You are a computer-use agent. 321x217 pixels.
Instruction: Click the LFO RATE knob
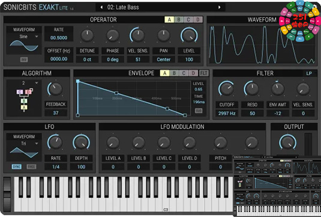pos(55,142)
